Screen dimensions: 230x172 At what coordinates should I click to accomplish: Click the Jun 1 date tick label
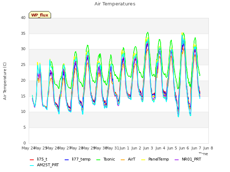click(124, 148)
